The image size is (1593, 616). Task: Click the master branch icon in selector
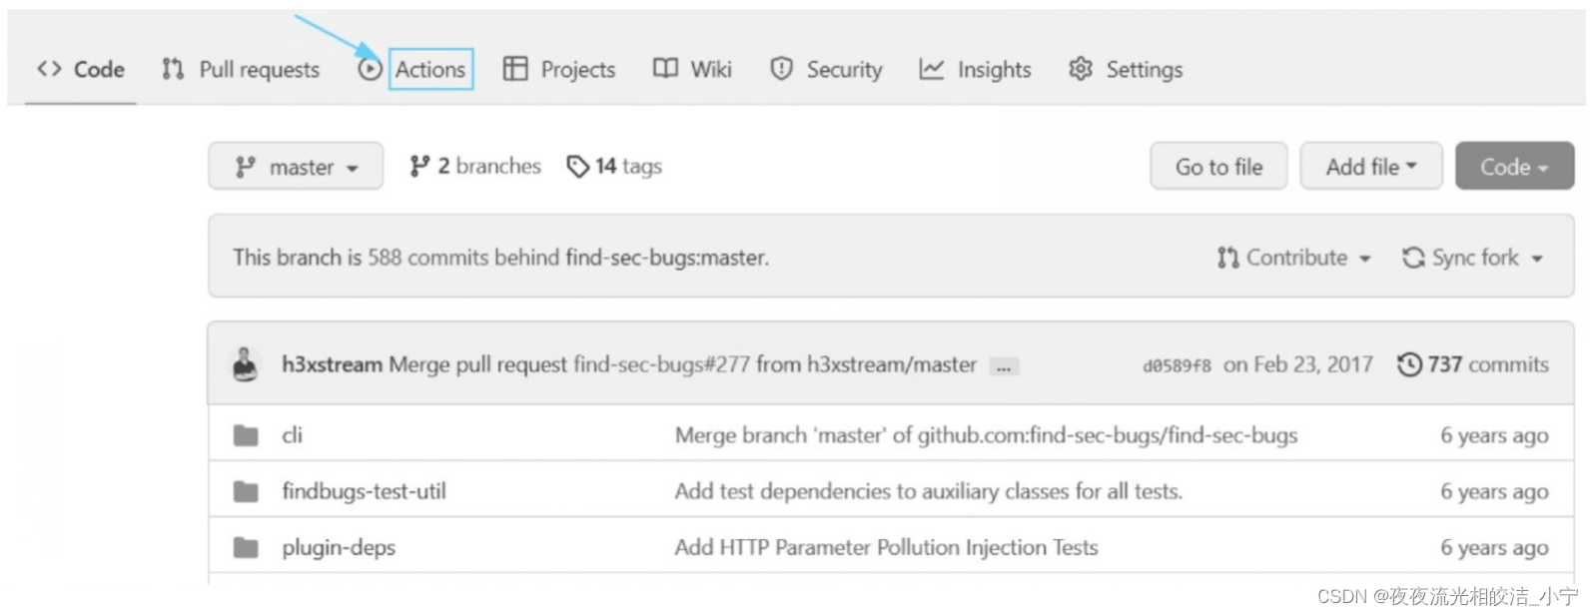tap(245, 167)
